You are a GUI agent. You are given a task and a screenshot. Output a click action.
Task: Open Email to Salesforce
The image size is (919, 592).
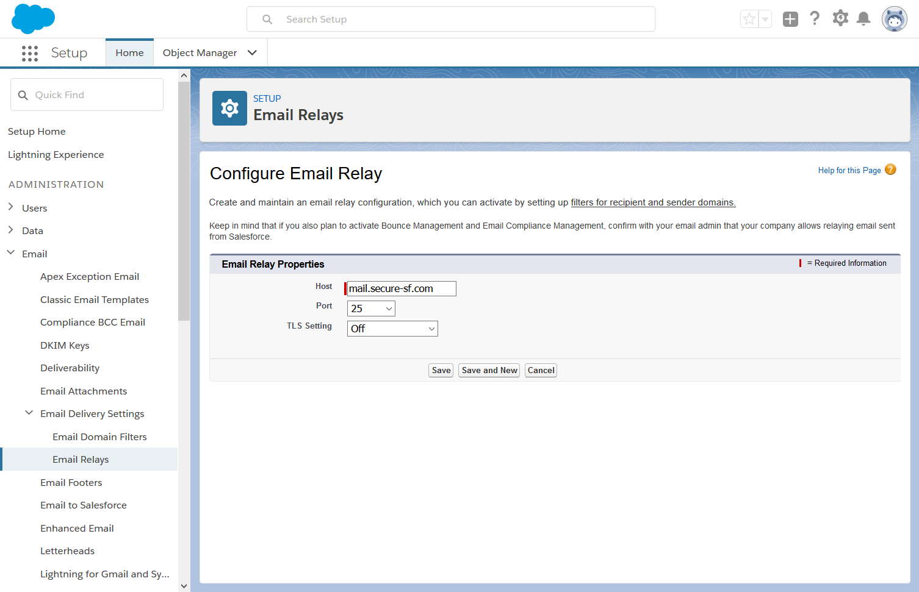84,505
